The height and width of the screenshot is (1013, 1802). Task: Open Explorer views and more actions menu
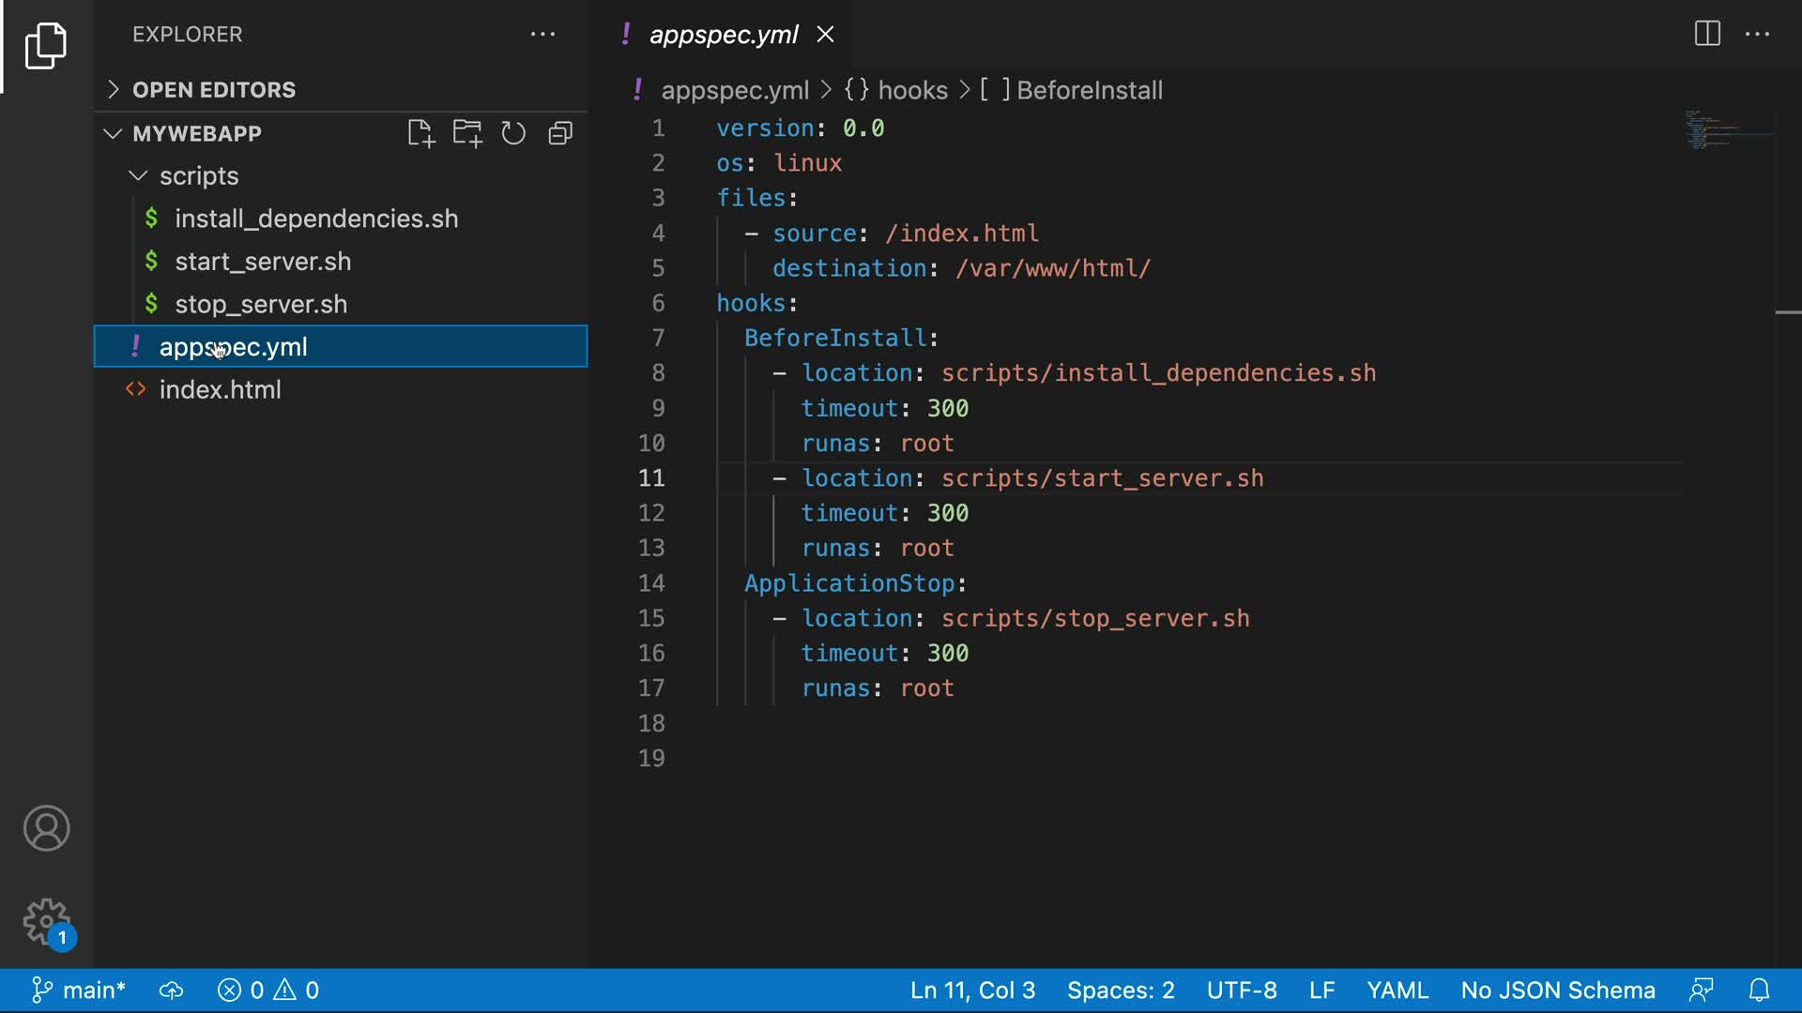(x=542, y=35)
